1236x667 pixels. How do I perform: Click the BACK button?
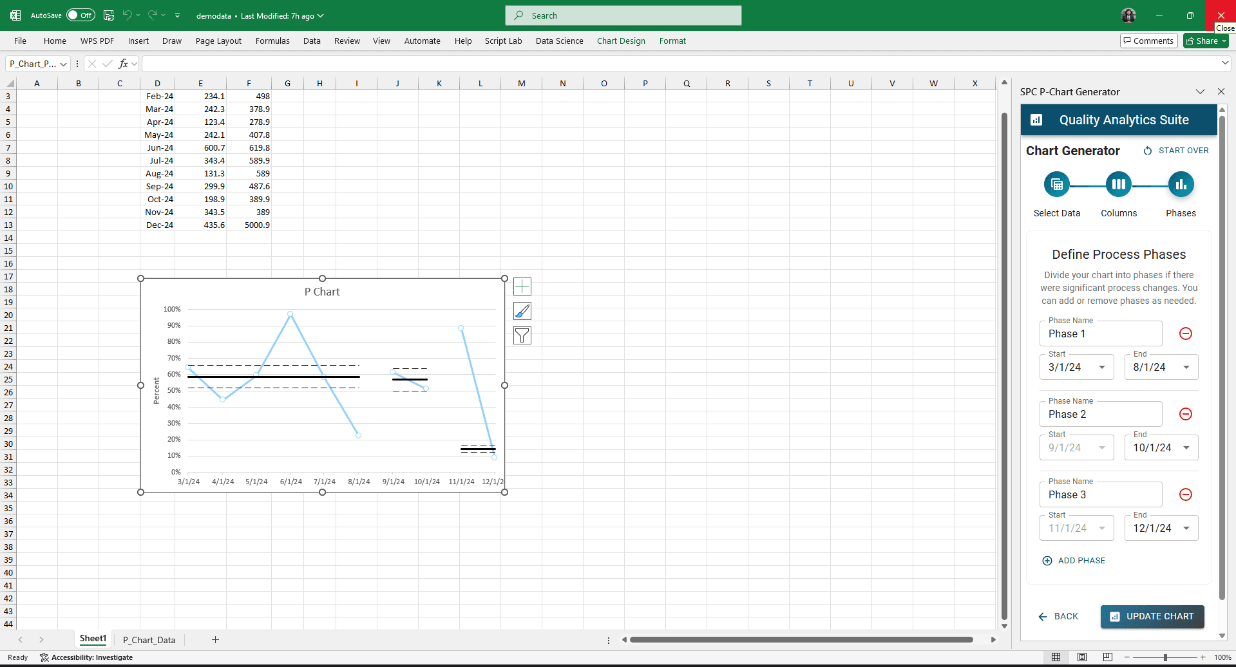tap(1058, 616)
